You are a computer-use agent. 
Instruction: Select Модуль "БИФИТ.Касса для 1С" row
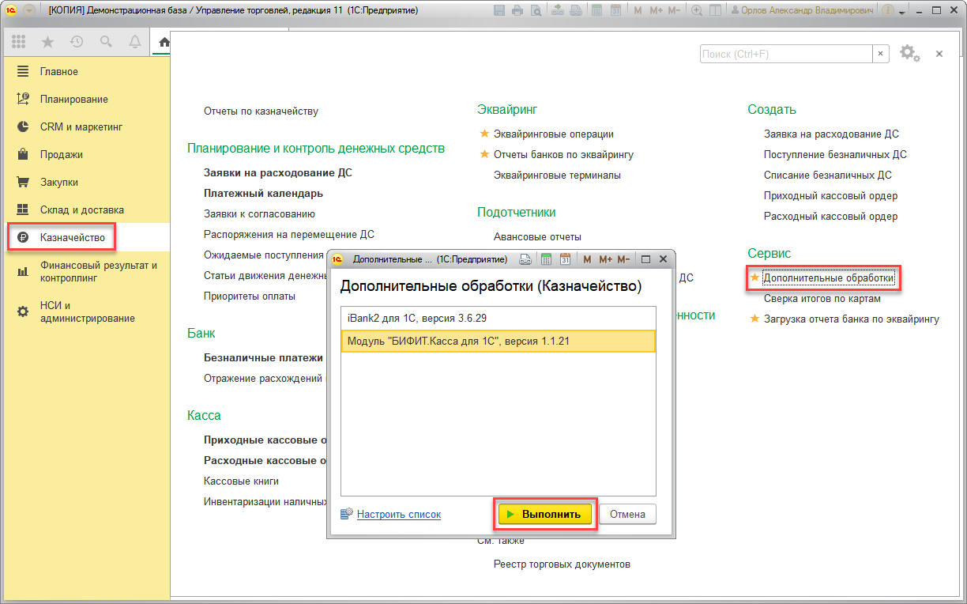[x=498, y=340]
